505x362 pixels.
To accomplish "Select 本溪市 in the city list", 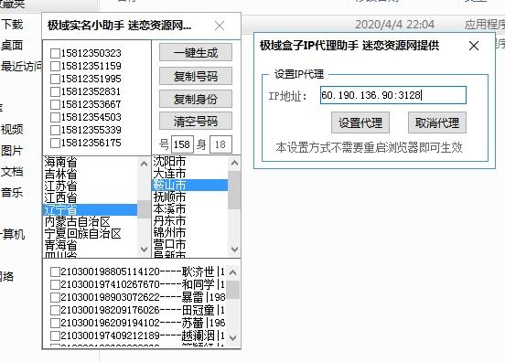I will 189,209.
